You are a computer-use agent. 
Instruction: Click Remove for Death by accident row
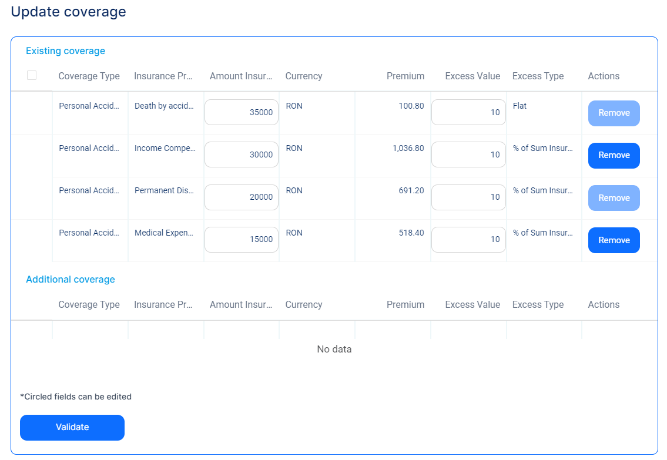[614, 113]
